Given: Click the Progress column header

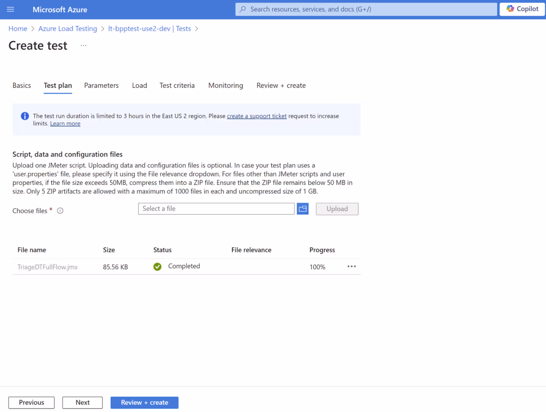Looking at the screenshot, I should coord(322,250).
